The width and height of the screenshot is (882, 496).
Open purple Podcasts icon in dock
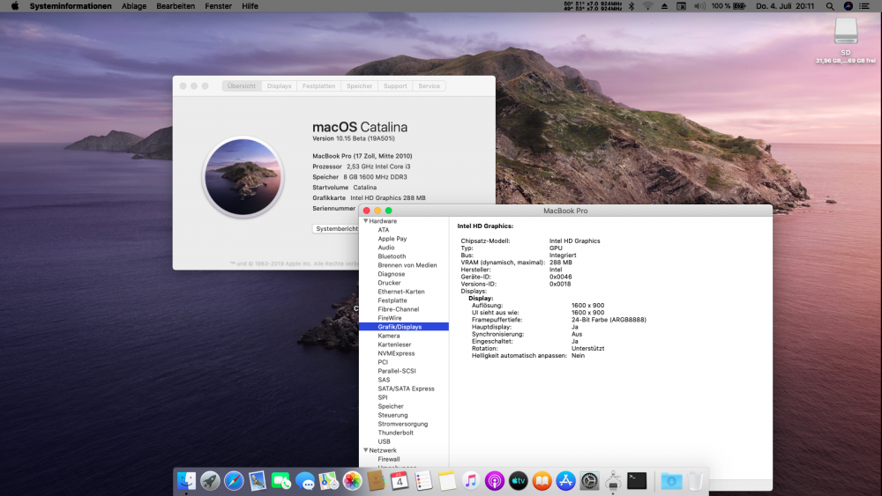click(495, 481)
